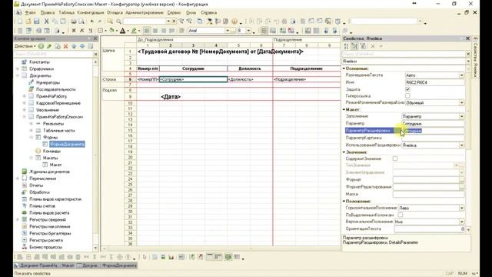Image resolution: width=492 pixels, height=277 pixels.
Task: Click the ПараметрРасшифровки value field
Action: point(433,131)
